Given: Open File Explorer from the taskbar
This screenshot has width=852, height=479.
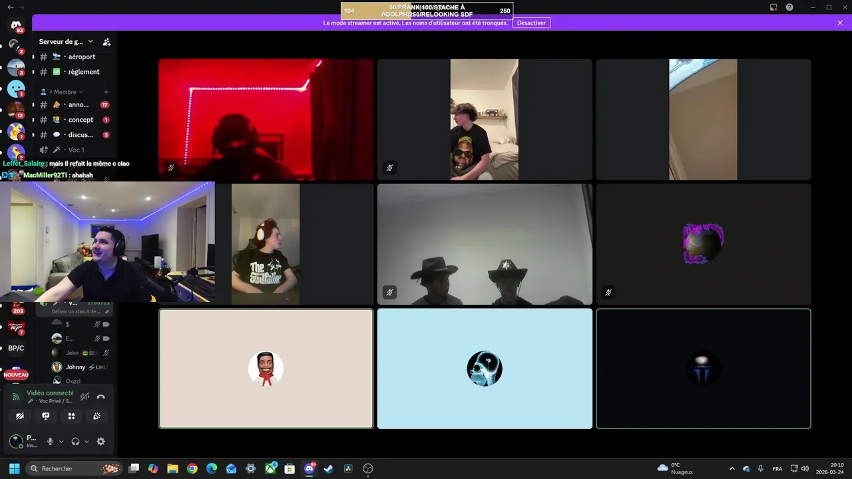Looking at the screenshot, I should coord(172,468).
